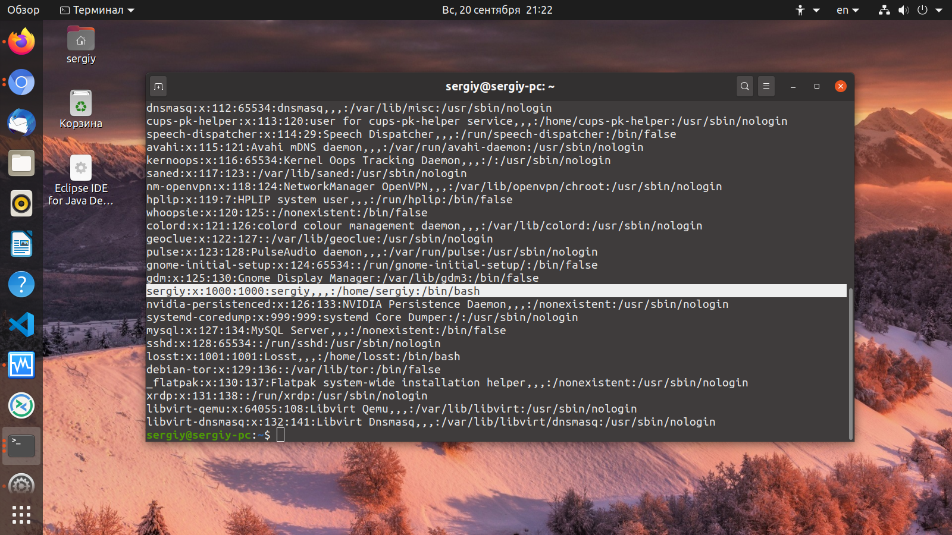The image size is (952, 535).
Task: Open the green remote desktop app in the dock
Action: click(21, 405)
